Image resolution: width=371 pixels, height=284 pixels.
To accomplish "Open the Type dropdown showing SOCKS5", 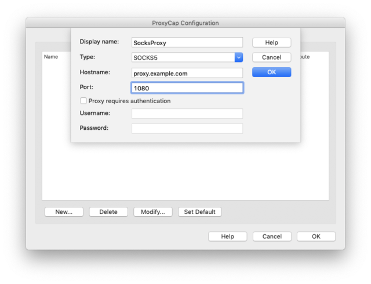I will pyautogui.click(x=187, y=57).
